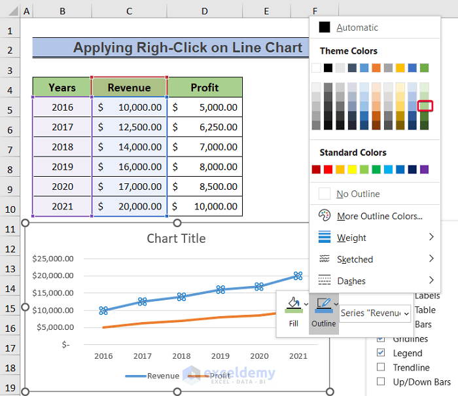Open the Fill dropdown arrow
Image resolution: width=458 pixels, height=396 pixels.
tap(306, 304)
